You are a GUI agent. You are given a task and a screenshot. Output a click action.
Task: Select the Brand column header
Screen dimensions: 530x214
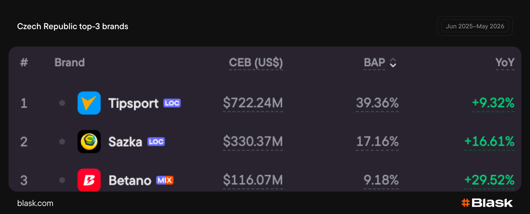[x=70, y=63]
